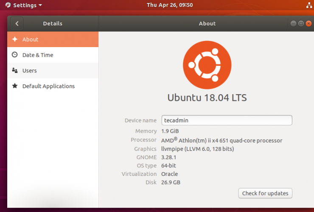Click the people icon beside Users
This screenshot has height=212, width=314.
point(15,70)
